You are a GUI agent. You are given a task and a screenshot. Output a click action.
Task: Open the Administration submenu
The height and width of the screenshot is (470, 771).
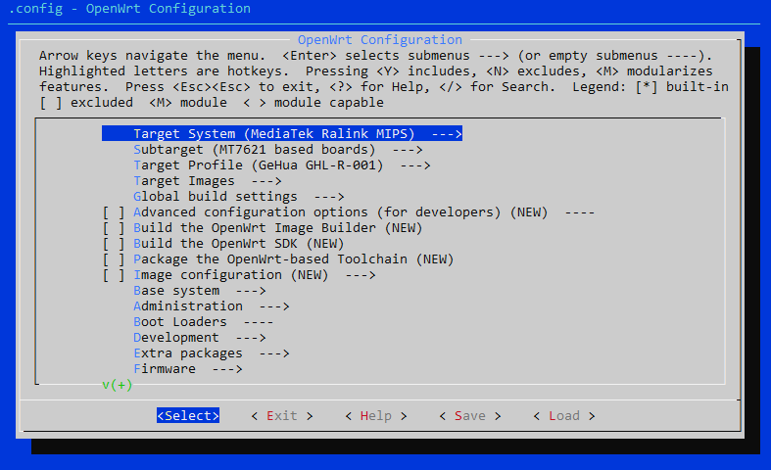[211, 306]
